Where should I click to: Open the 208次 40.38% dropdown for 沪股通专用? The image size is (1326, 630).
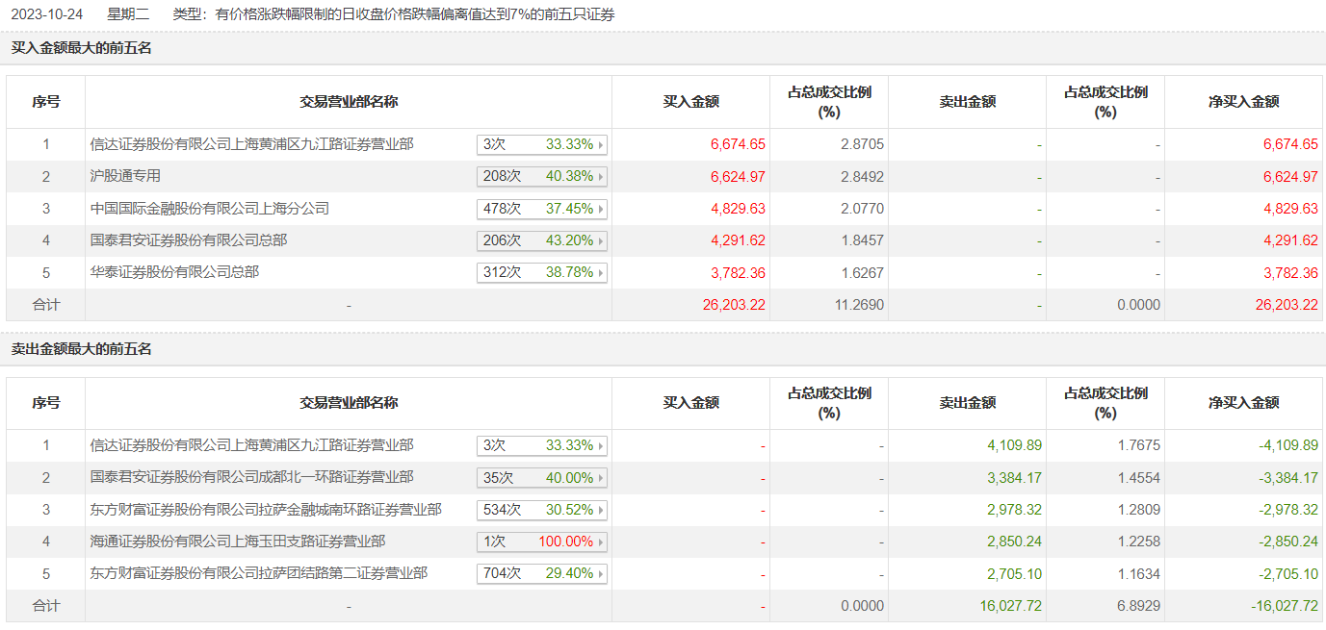click(x=542, y=177)
